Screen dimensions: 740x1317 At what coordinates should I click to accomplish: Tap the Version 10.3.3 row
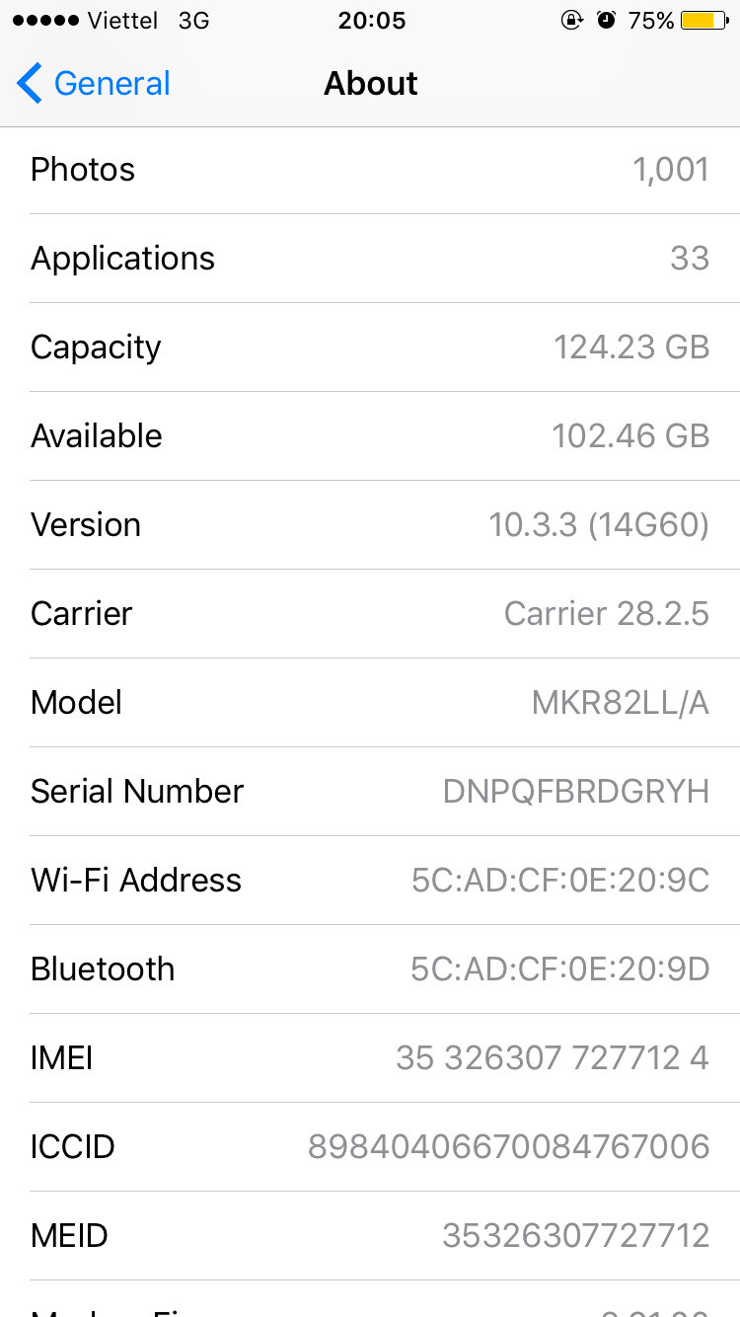370,525
